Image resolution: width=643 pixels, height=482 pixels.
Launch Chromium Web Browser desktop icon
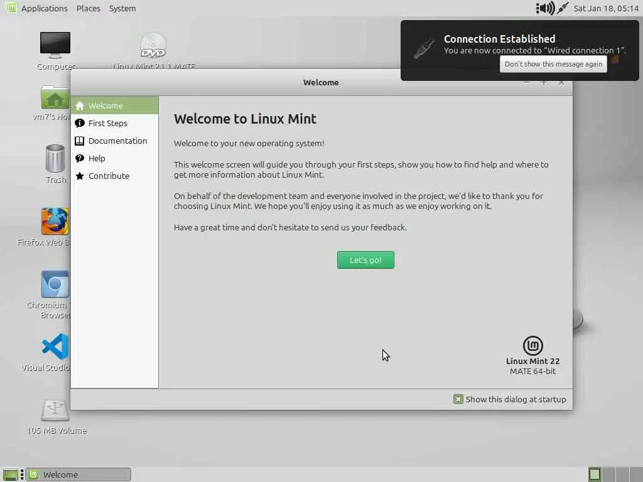[55, 284]
